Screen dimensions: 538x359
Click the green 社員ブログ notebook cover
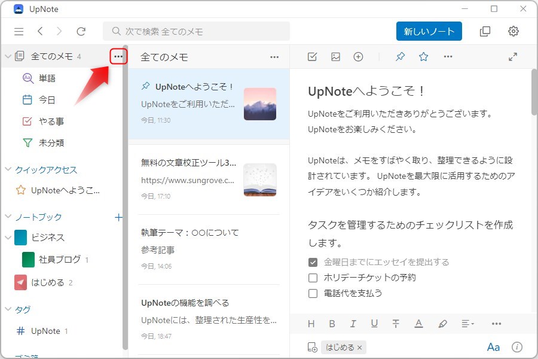point(28,259)
